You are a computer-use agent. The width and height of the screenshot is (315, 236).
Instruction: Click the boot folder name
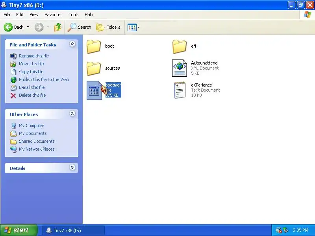click(x=109, y=46)
